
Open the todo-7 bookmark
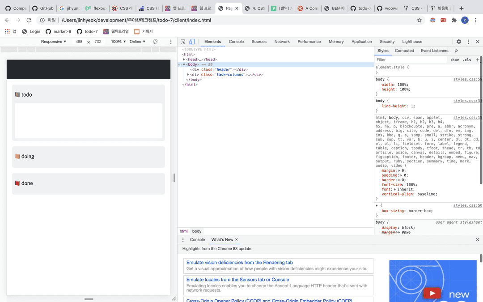[x=87, y=31]
